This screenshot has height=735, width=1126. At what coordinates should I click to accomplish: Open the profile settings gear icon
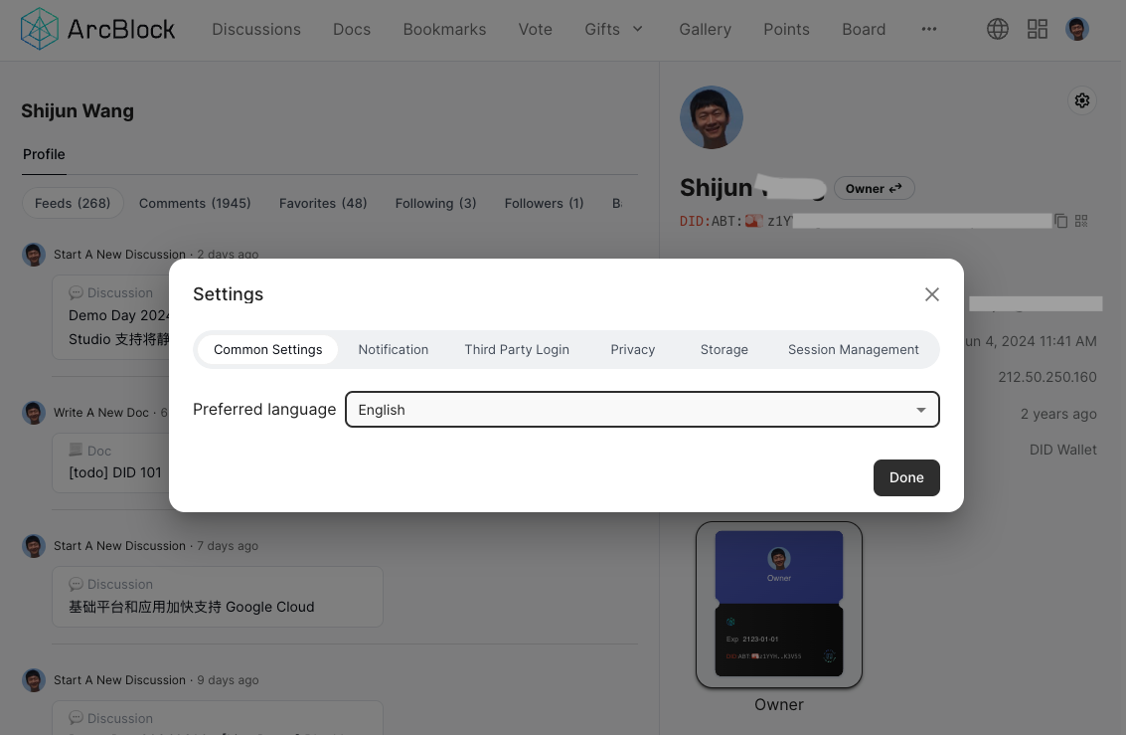point(1082,100)
